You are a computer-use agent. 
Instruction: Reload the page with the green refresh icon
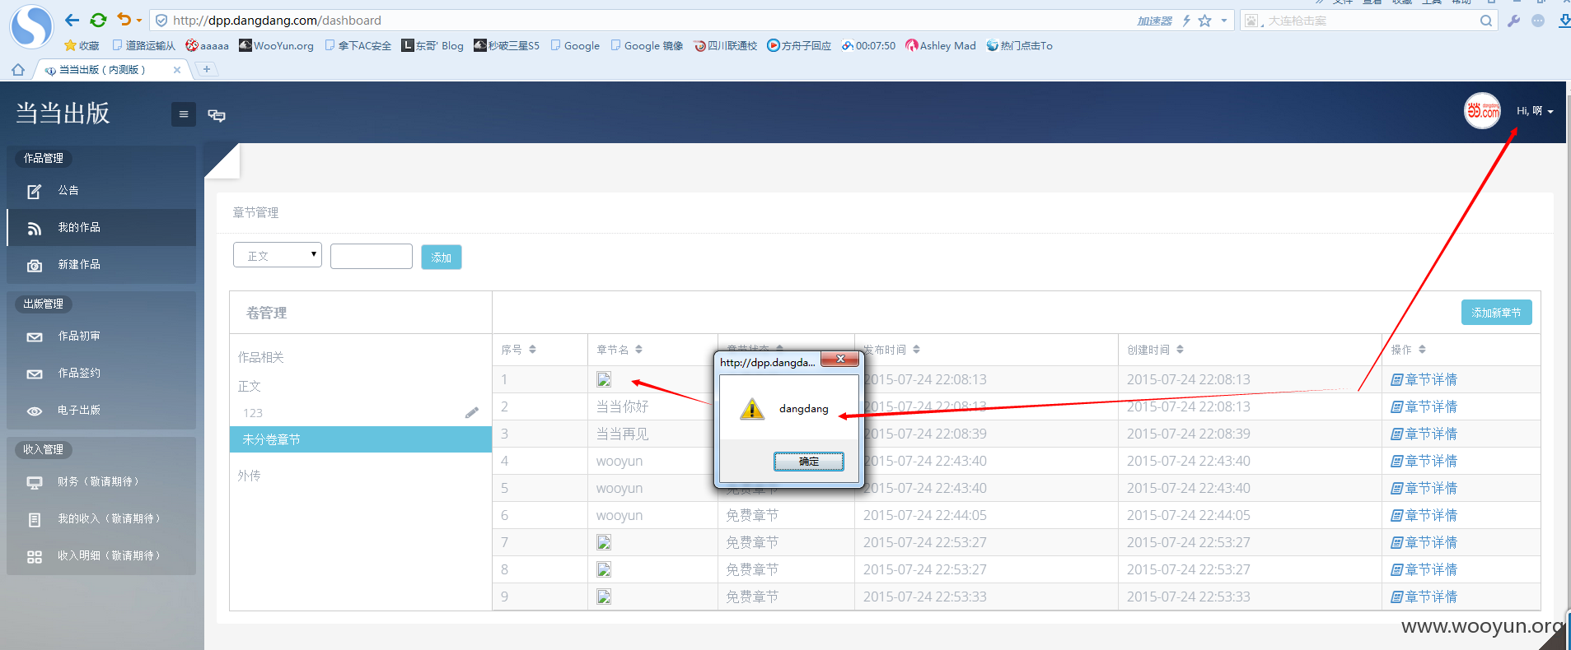coord(98,21)
